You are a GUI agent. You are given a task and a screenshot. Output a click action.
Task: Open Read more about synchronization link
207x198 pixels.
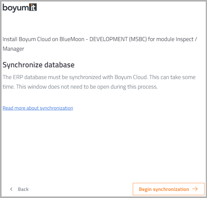pyautogui.click(x=38, y=108)
